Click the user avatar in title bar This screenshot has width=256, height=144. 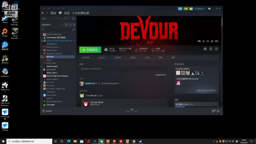(x=191, y=9)
